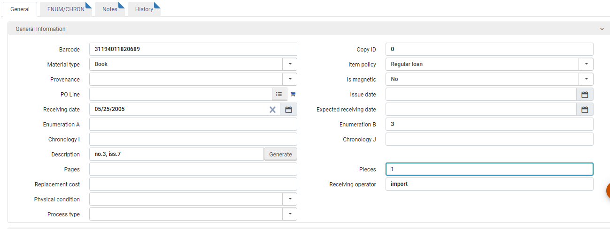
Task: Open the Issue date calendar picker
Action: pyautogui.click(x=585, y=95)
